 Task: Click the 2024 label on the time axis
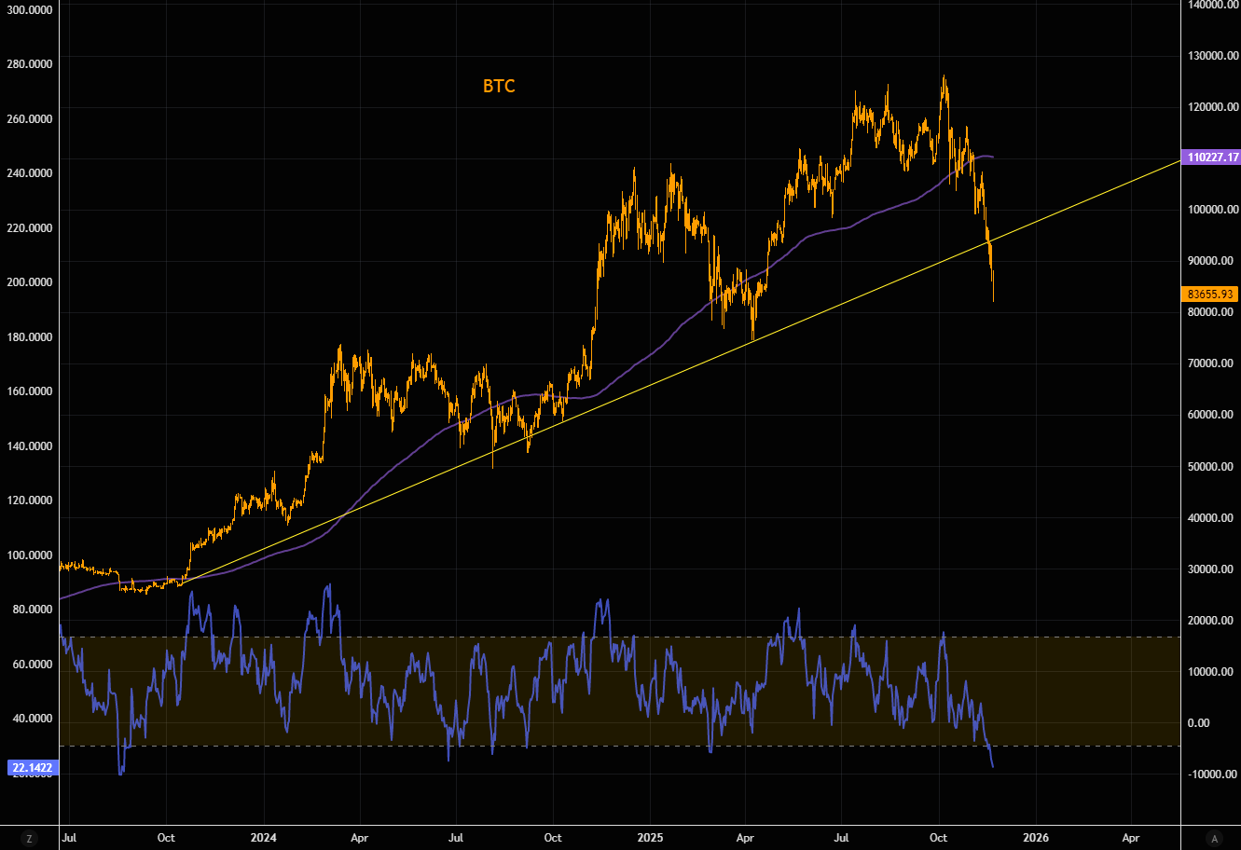click(264, 837)
